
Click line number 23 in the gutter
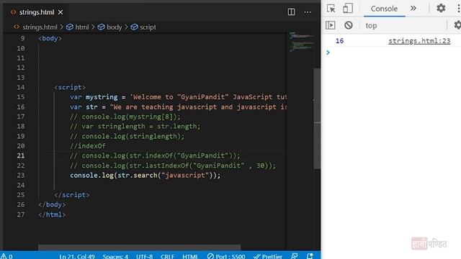tap(21, 176)
